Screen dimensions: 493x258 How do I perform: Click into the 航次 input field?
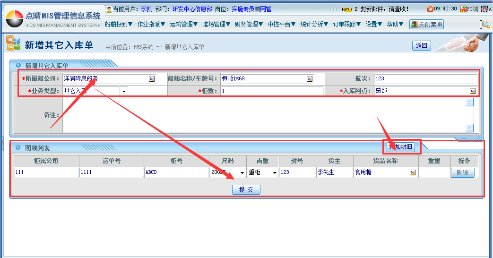425,79
